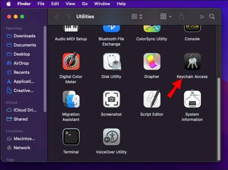Select Network in the sidebar
228x170 pixels.
pyautogui.click(x=19, y=148)
